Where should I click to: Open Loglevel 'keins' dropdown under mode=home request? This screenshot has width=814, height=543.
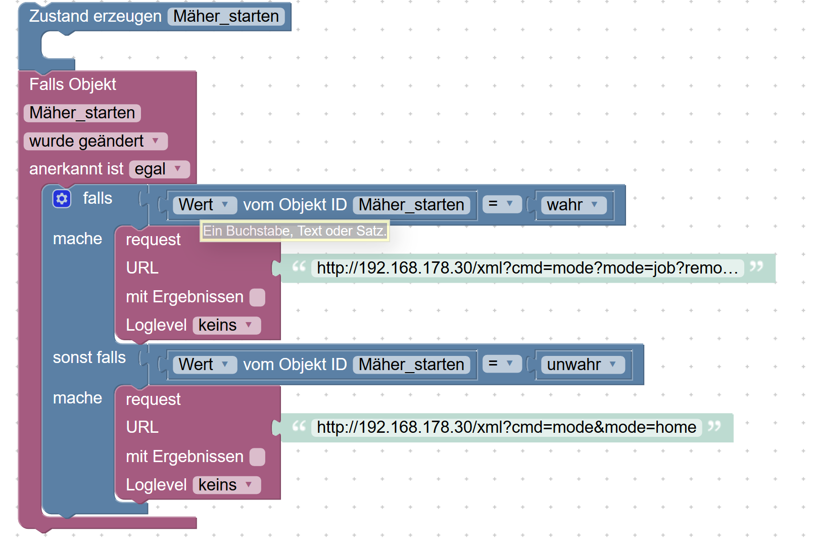[x=226, y=485]
